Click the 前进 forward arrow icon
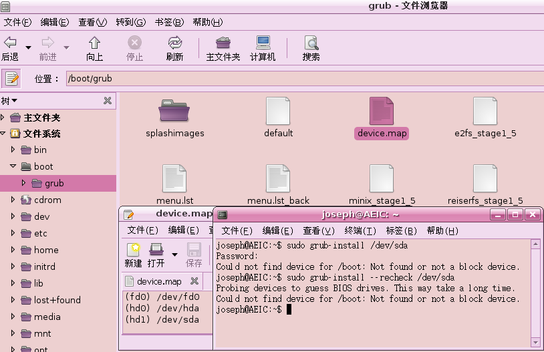The height and width of the screenshot is (352, 544). 48,43
